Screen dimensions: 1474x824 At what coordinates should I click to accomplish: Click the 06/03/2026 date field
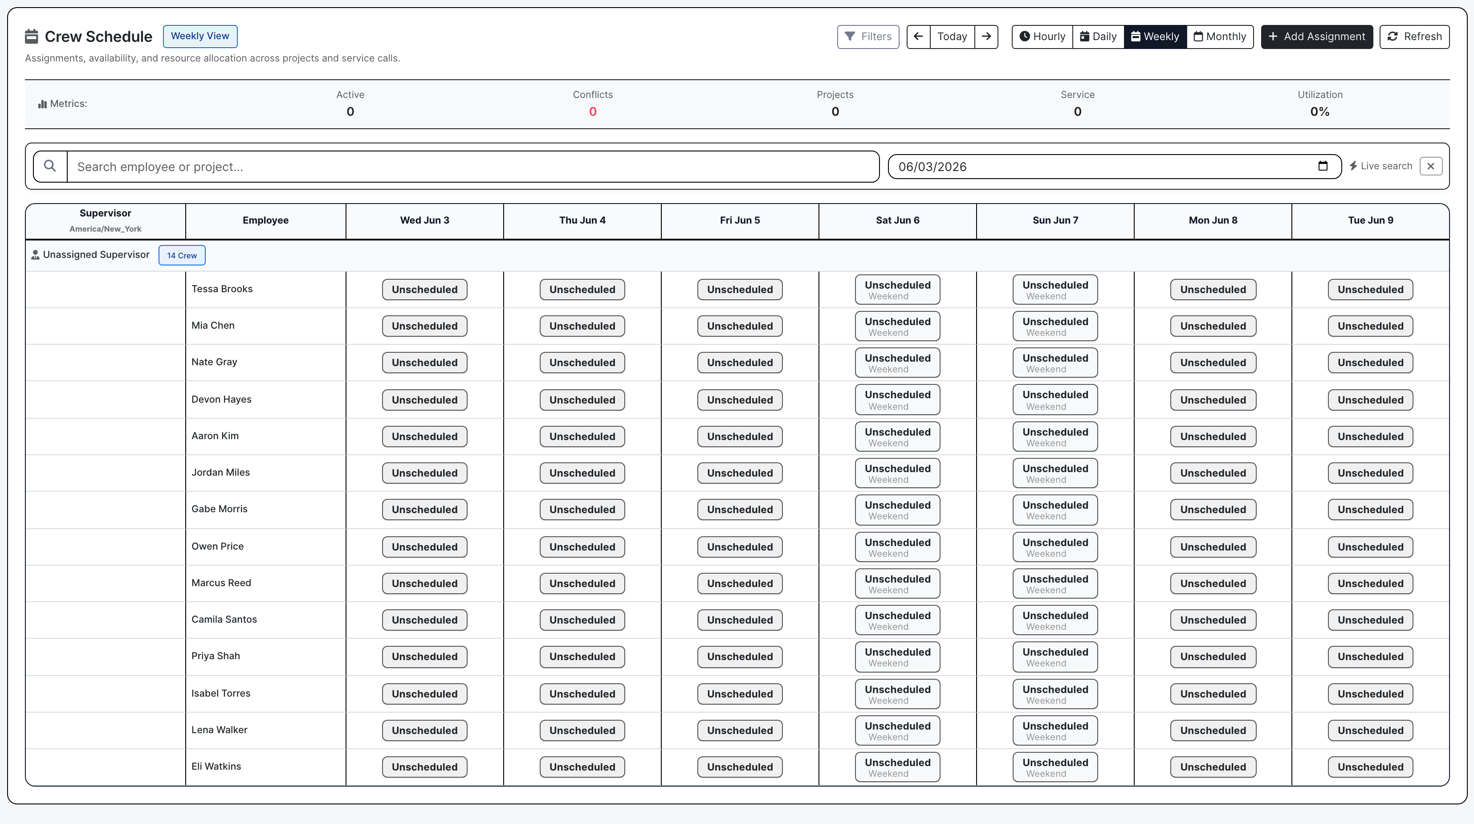point(1114,167)
